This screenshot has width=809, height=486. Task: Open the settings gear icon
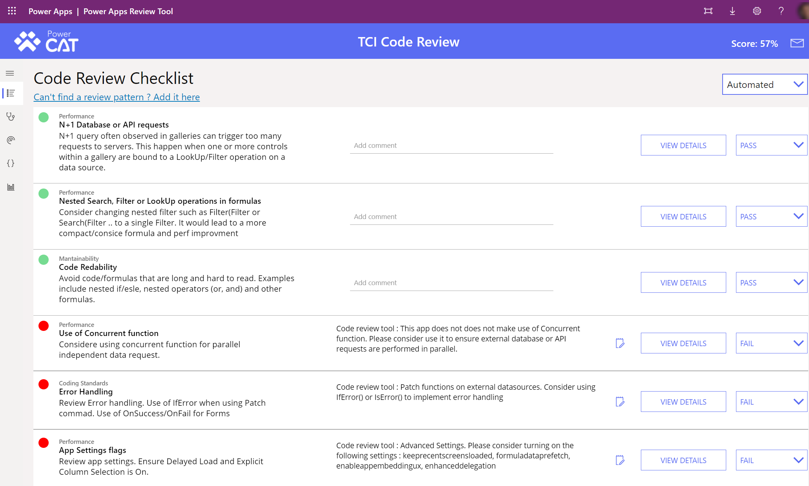pyautogui.click(x=757, y=11)
